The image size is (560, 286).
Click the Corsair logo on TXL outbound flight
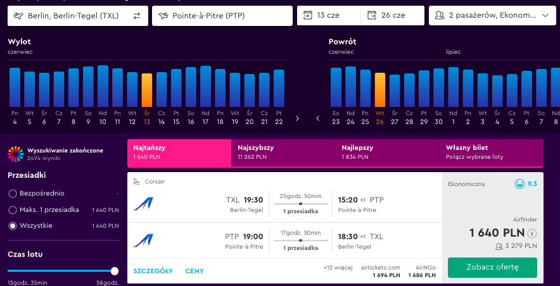[143, 204]
